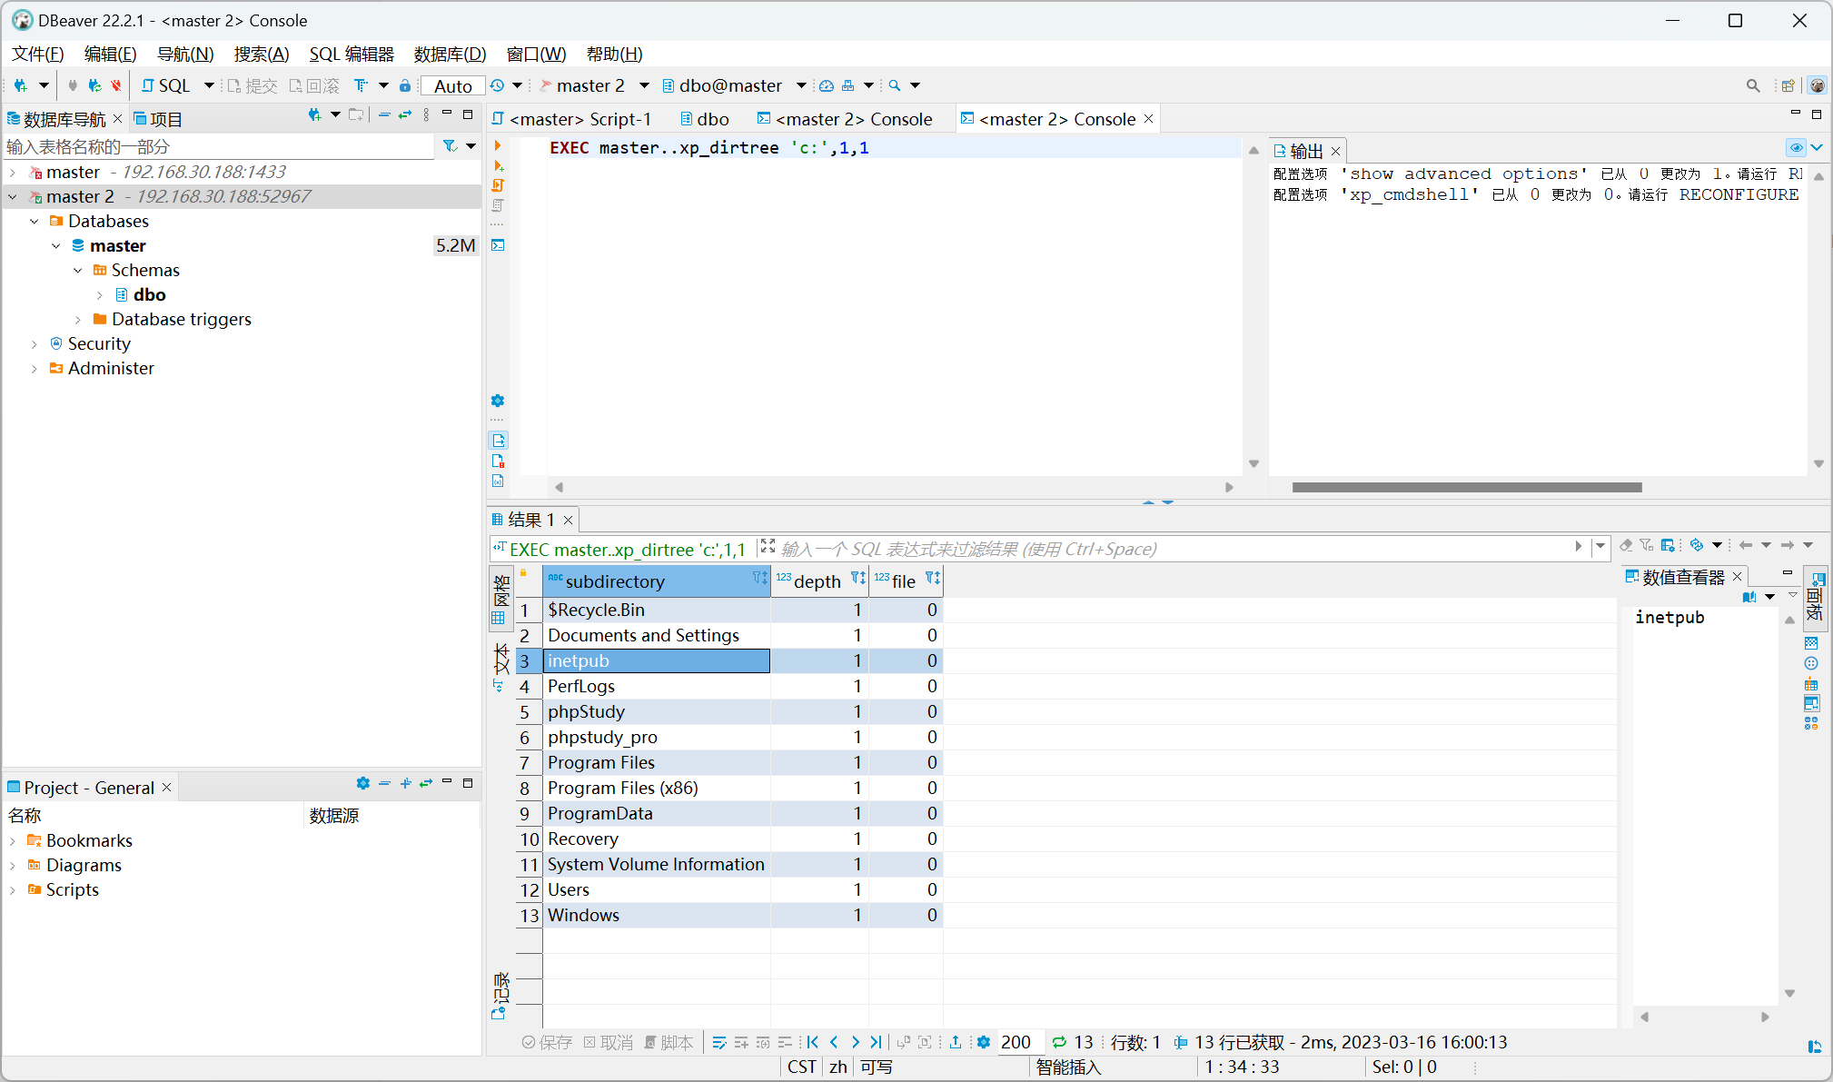Switch to the 项目 tab
1833x1082 pixels.
(x=158, y=119)
